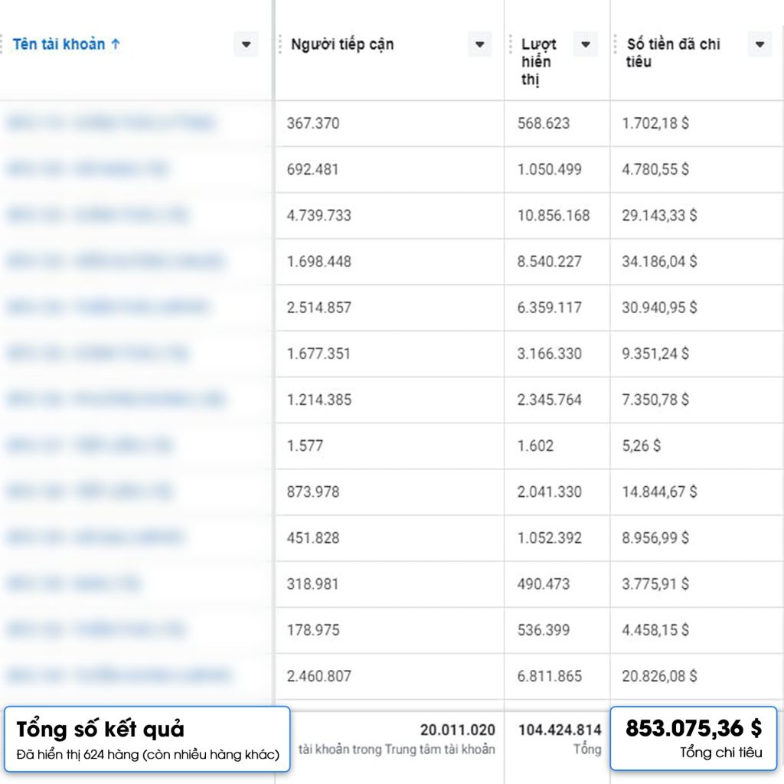The width and height of the screenshot is (784, 784).
Task: Click the drag handle left of Tên tài khoản
Action: (2, 44)
